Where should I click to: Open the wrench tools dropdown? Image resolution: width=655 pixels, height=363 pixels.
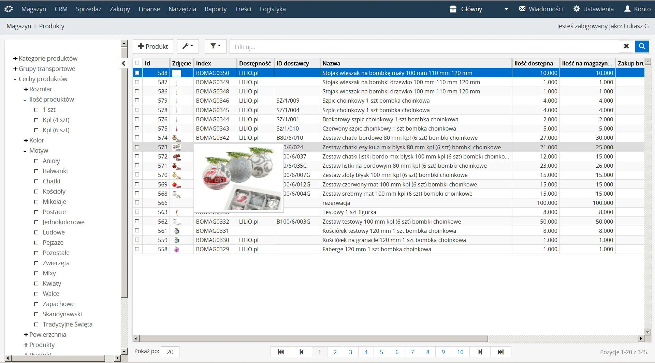188,46
